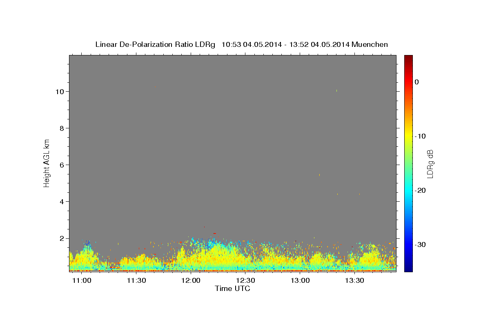
Task: Click the 12:30 time tick label
Action: [x=245, y=280]
